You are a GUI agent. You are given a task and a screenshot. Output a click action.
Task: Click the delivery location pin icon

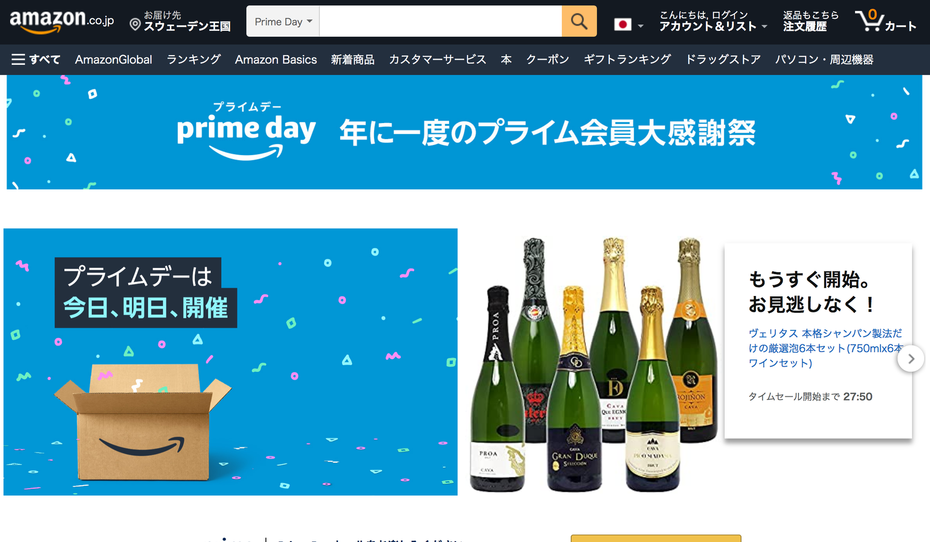(x=135, y=24)
